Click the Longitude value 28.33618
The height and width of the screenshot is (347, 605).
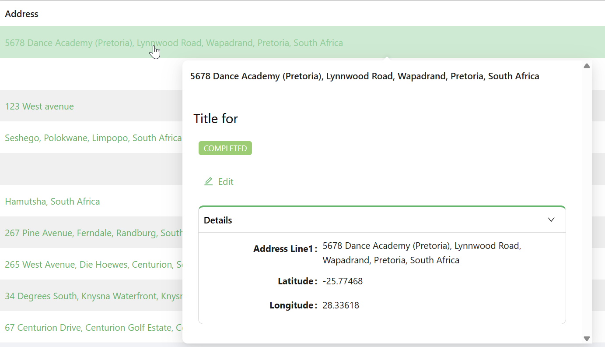pyautogui.click(x=341, y=305)
